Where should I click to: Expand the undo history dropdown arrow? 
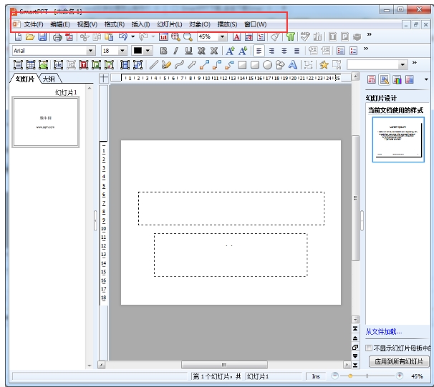pos(133,36)
